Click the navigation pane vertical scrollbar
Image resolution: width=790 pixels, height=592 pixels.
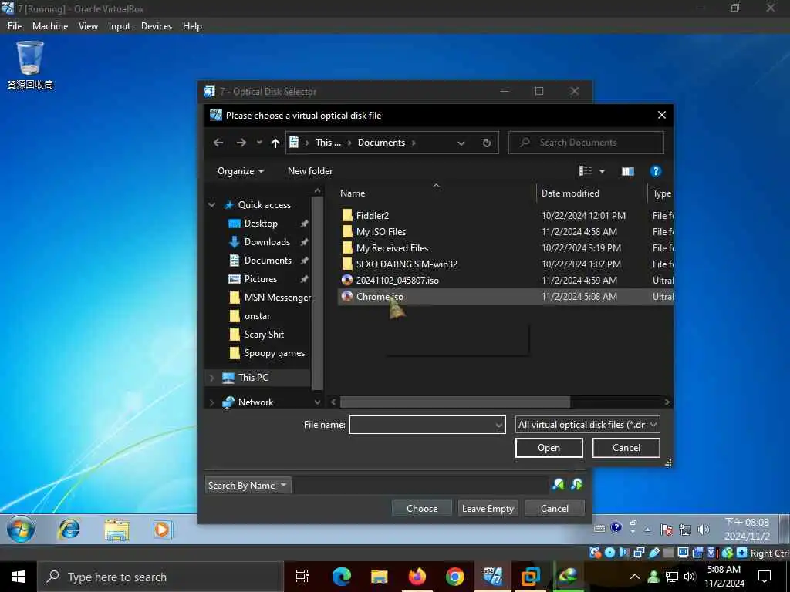pos(317,293)
